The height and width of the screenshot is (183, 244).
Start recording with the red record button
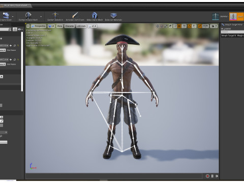pos(207,176)
